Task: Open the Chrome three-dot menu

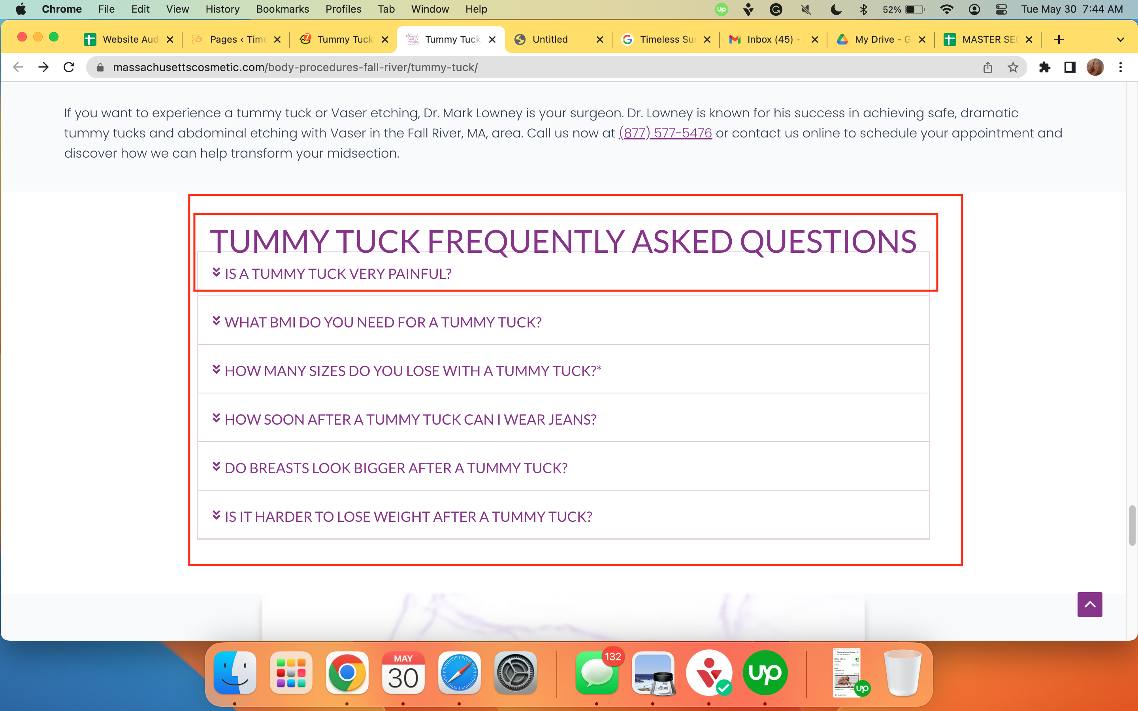Action: coord(1121,67)
